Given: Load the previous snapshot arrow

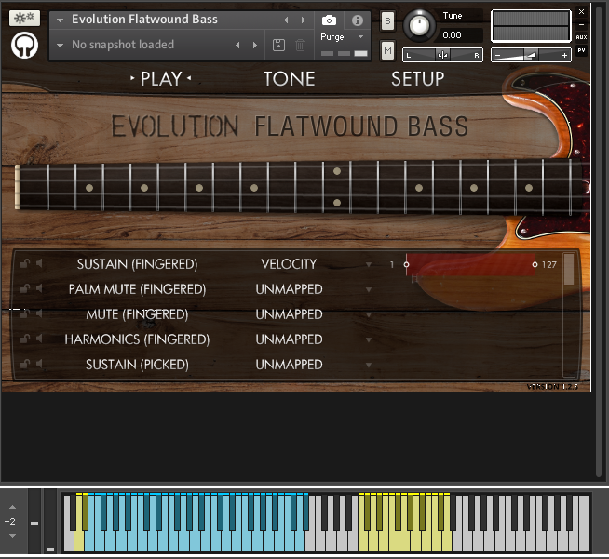Looking at the screenshot, I should pos(237,45).
